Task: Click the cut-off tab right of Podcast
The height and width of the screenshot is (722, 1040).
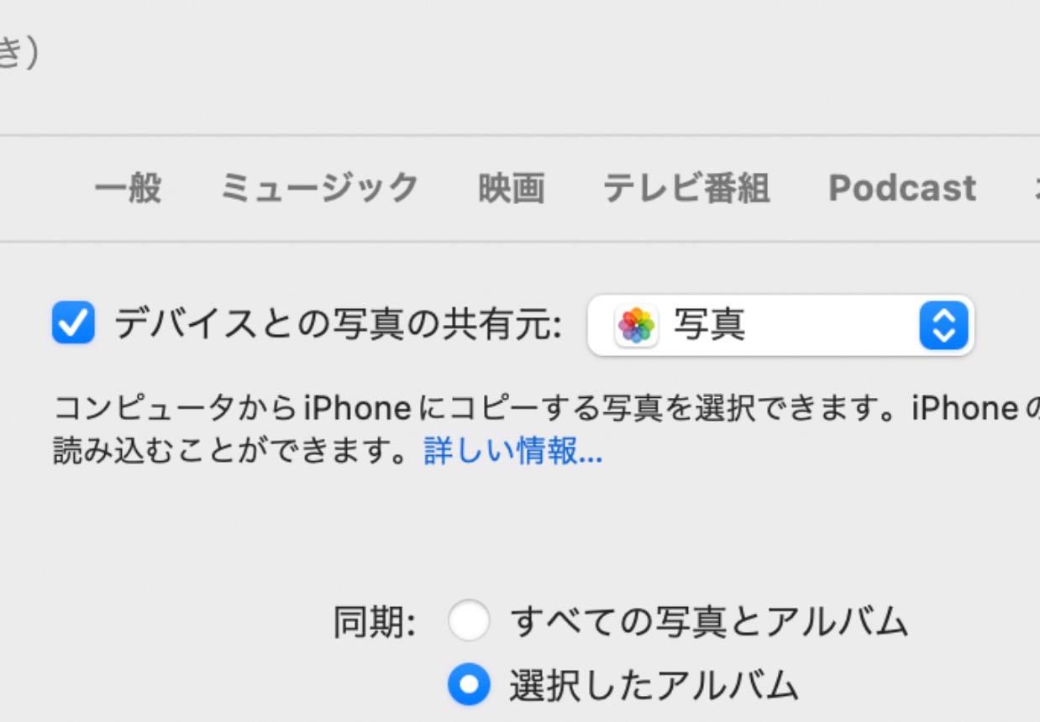Action: (1033, 188)
